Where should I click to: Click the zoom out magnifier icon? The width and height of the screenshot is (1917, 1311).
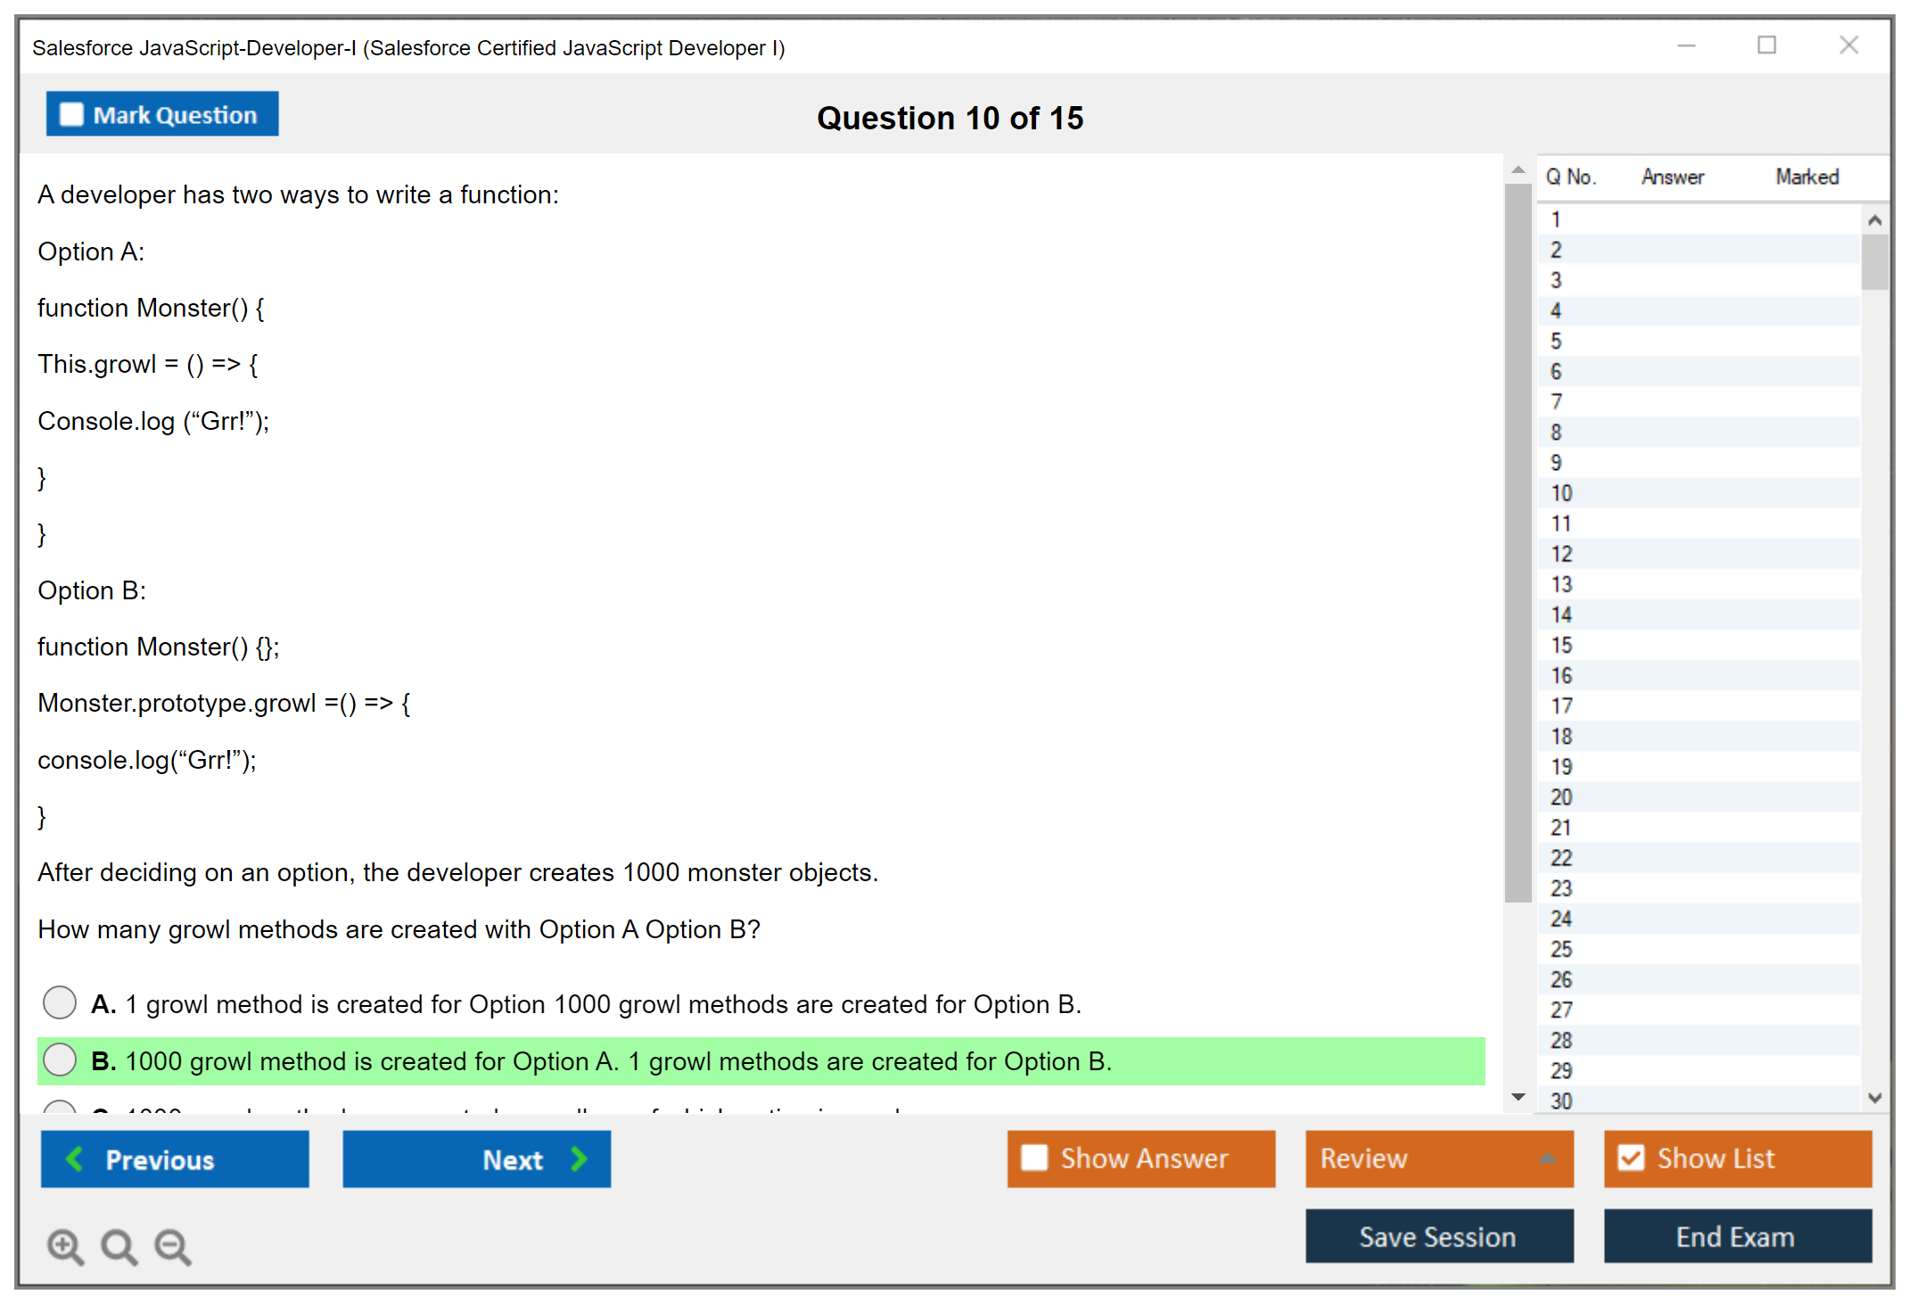[x=173, y=1246]
